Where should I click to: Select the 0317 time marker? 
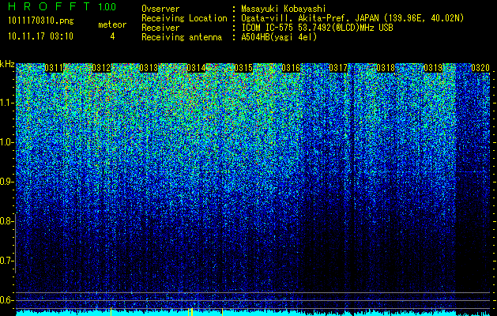[338, 68]
